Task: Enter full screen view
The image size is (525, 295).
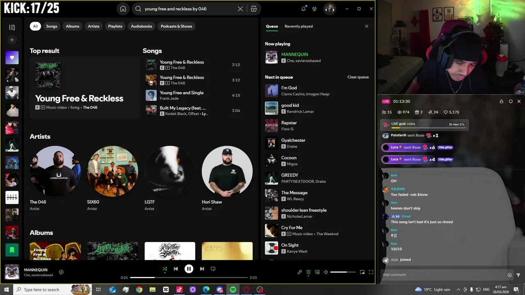Action: tap(371, 272)
